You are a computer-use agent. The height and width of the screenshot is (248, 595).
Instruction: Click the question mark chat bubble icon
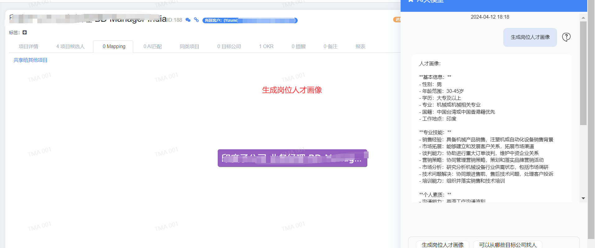(566, 37)
